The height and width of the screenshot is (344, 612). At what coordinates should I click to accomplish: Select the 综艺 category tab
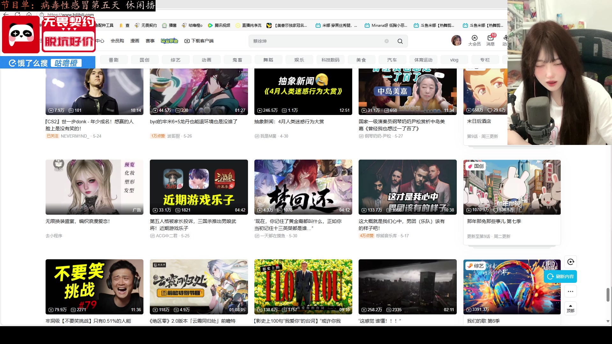tap(176, 60)
